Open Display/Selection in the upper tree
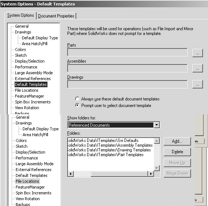 point(30,61)
